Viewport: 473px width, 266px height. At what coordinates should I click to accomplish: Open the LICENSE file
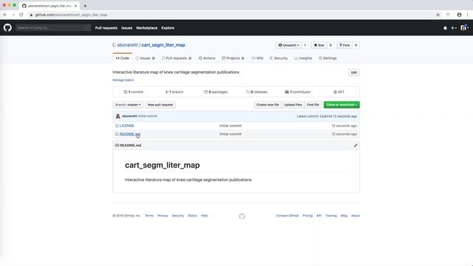[126, 126]
